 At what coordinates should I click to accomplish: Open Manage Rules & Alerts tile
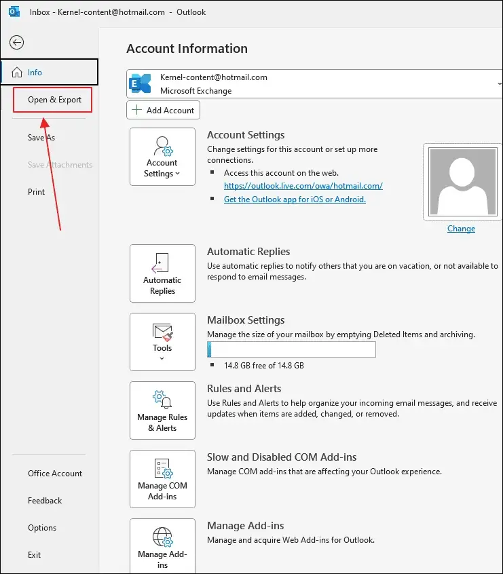point(162,410)
